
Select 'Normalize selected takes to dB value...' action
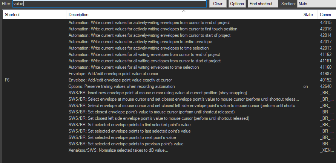[118, 150]
